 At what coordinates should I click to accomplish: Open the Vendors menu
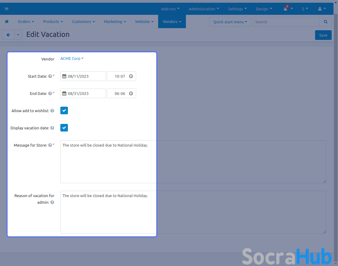pos(172,22)
